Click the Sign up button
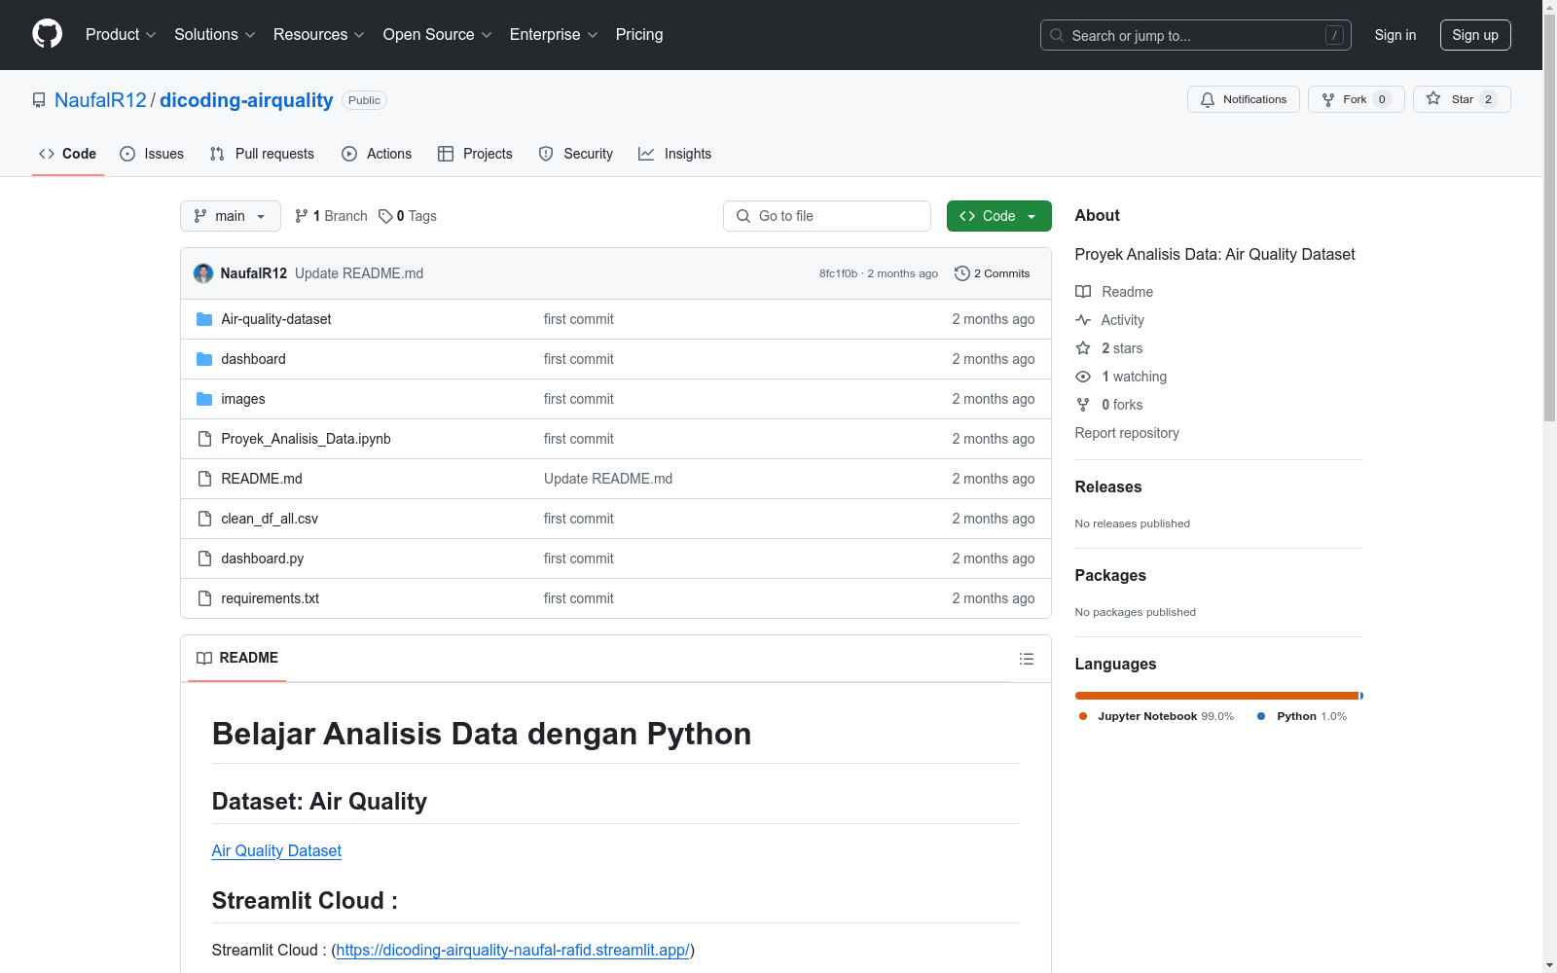Viewport: 1557px width, 973px height. point(1475,35)
